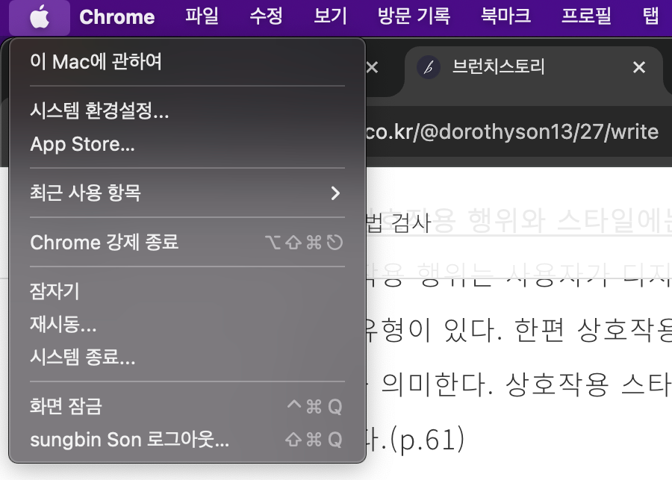
Task: Open the 프로필 menu
Action: (x=586, y=16)
